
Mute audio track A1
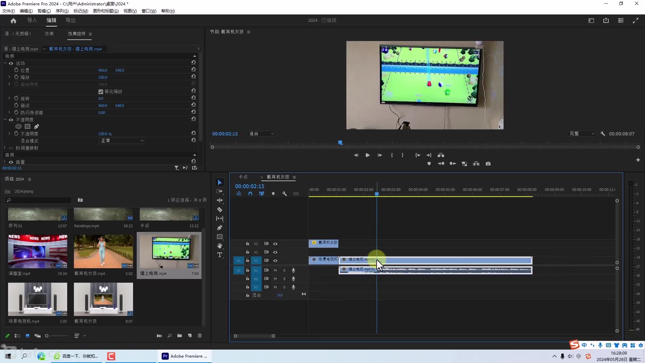(275, 270)
